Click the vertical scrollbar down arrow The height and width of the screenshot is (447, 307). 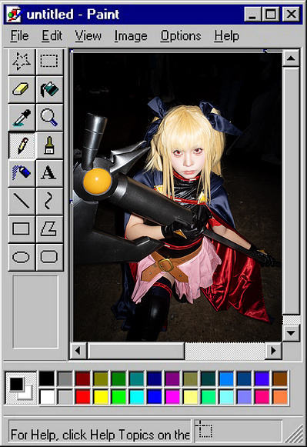pyautogui.click(x=291, y=332)
